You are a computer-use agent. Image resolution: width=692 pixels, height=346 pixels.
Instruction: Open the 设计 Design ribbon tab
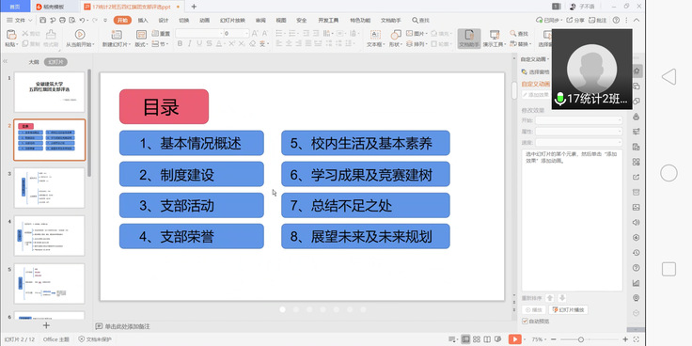[x=164, y=21]
